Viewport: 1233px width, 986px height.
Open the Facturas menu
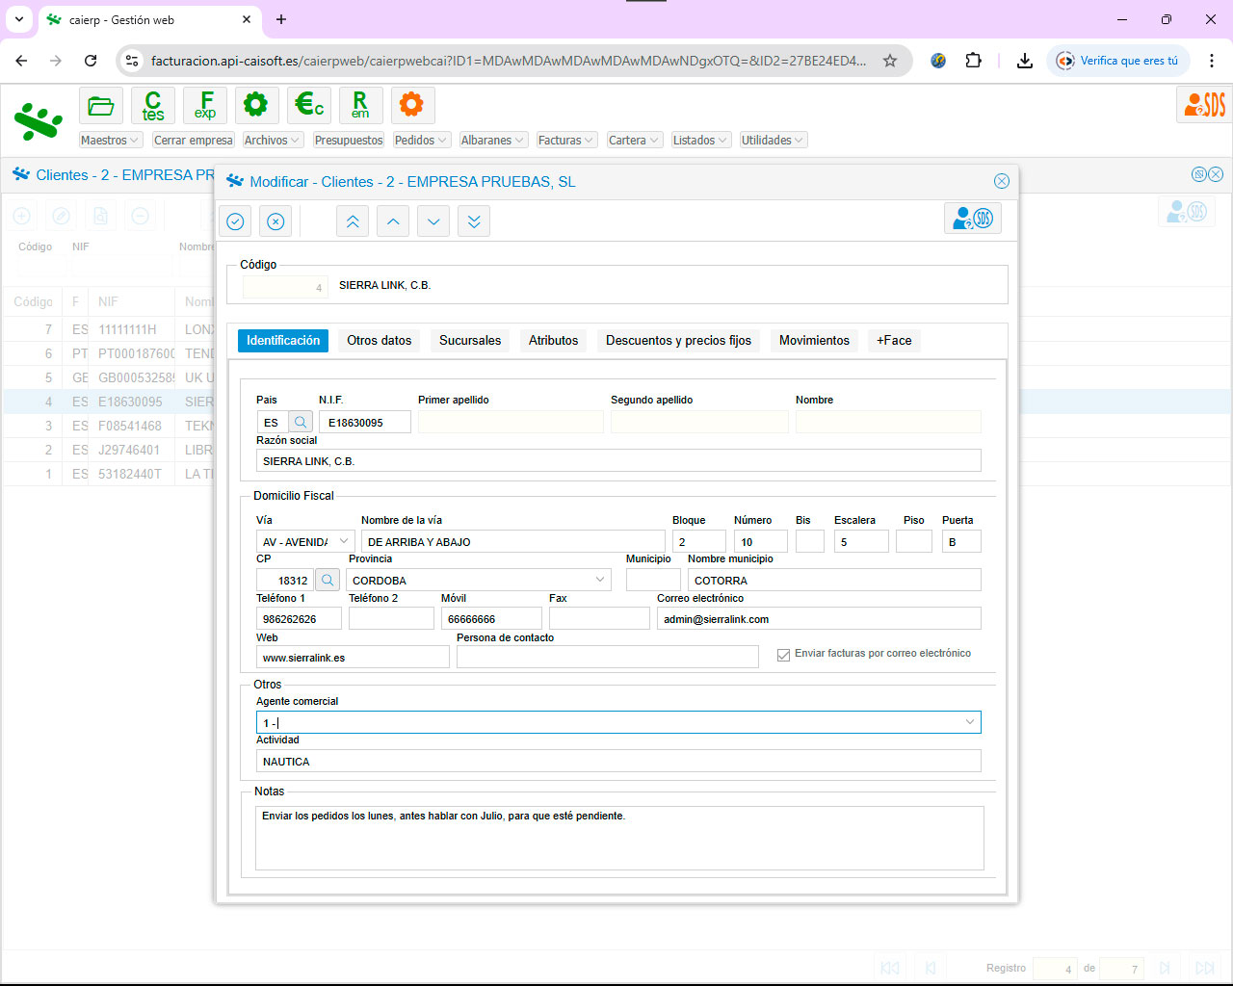(x=567, y=140)
